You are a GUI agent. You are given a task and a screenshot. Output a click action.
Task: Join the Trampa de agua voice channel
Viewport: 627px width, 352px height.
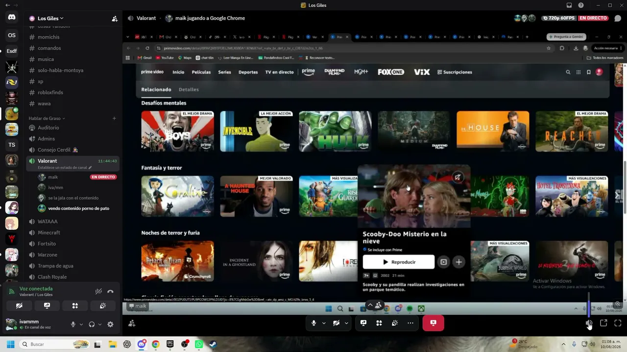pos(73,266)
